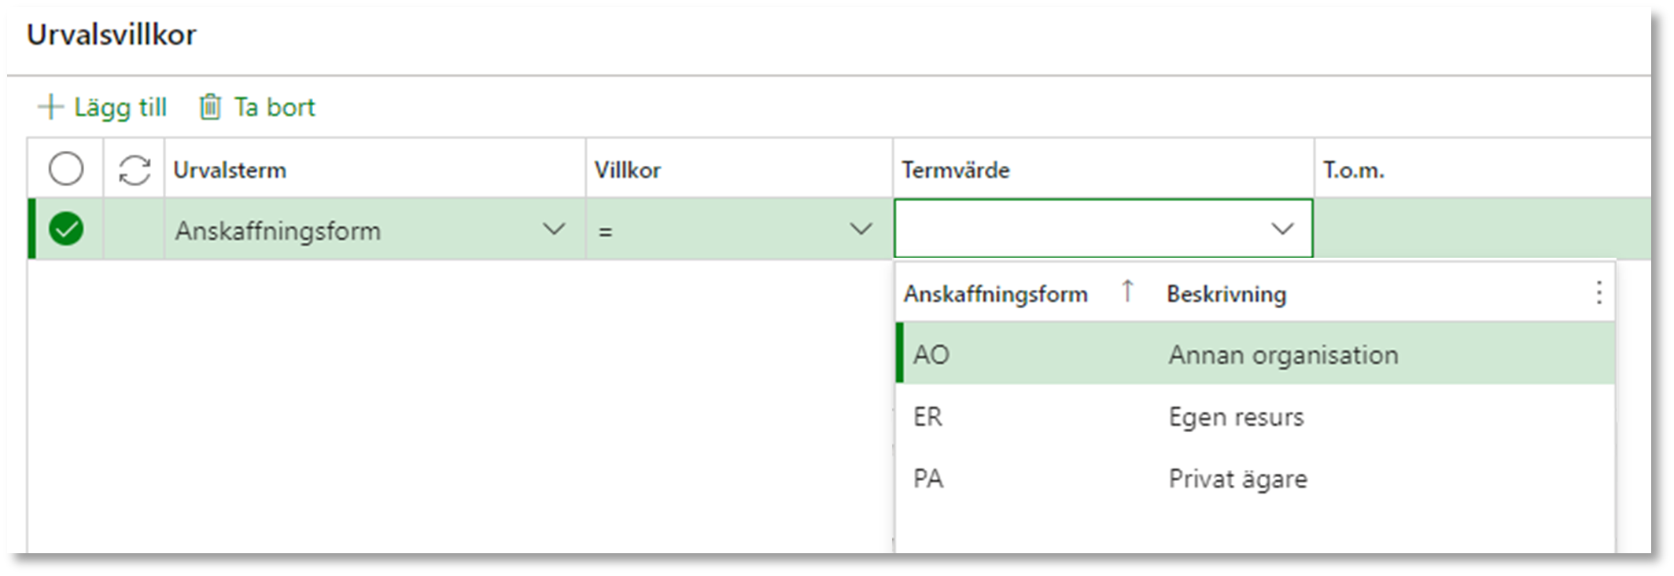Expand the Anskaffningsform Urvalsterm dropdown arrow

pyautogui.click(x=555, y=229)
